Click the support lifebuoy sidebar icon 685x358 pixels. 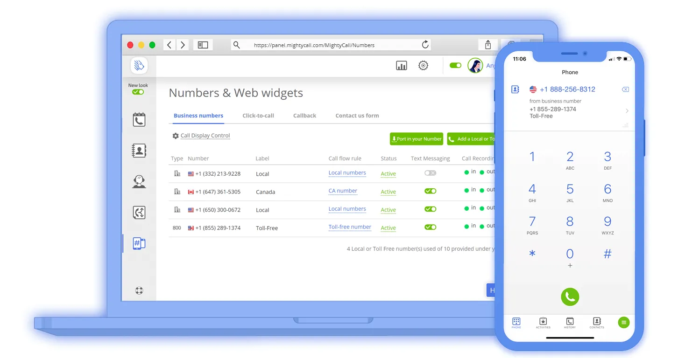pos(139,290)
